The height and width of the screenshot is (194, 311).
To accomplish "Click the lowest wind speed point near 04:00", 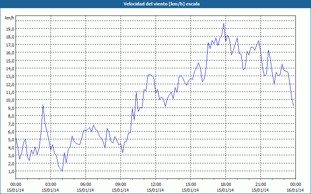I will coord(63,171).
